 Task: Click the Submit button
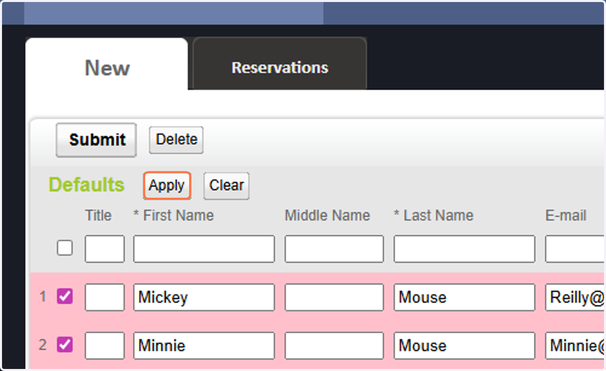click(96, 140)
